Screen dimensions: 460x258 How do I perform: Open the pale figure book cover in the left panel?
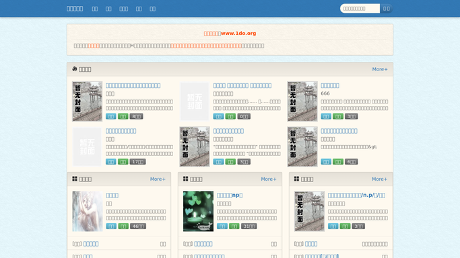point(88,211)
